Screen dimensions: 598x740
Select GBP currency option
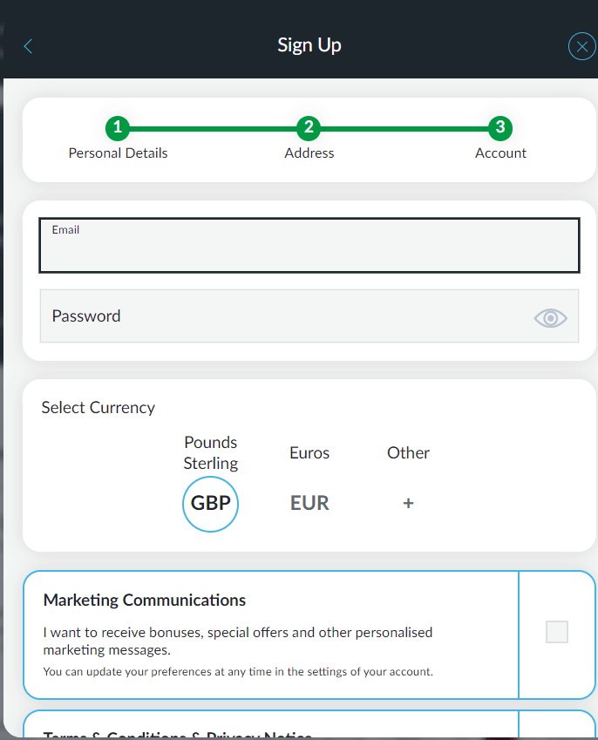[210, 504]
